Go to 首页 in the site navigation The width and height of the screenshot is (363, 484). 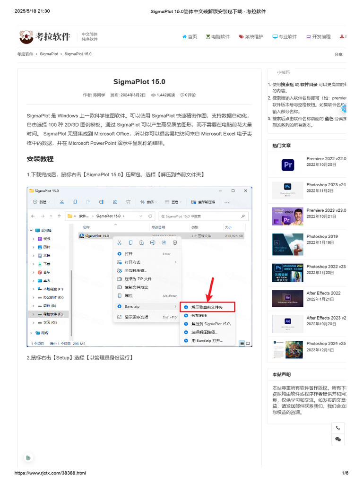[190, 37]
